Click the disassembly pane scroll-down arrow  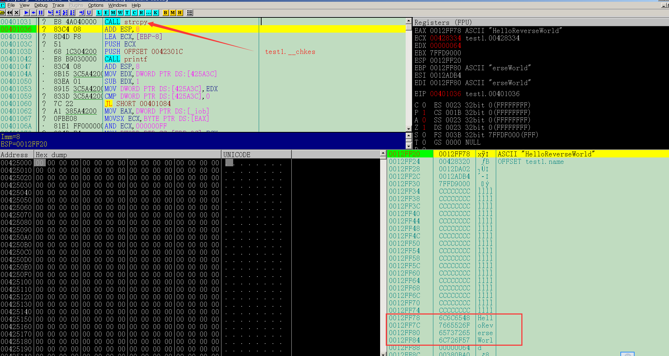[x=409, y=128]
